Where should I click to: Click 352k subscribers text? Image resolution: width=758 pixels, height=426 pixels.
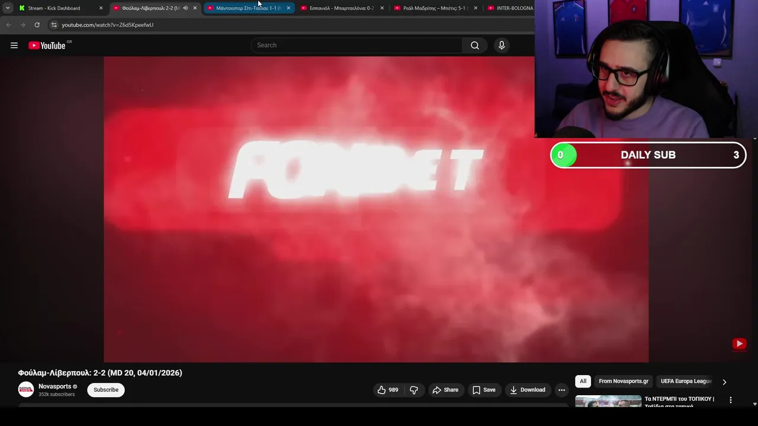pyautogui.click(x=57, y=394)
